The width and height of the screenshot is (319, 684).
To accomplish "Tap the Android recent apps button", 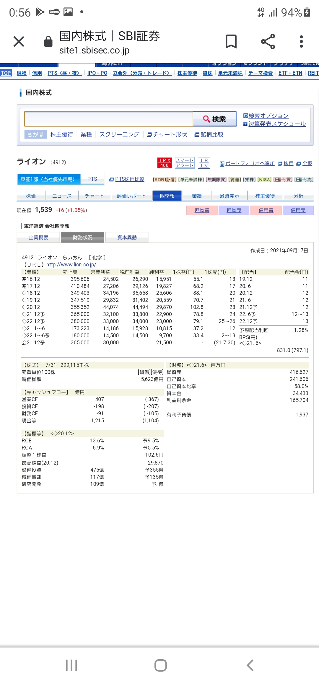I will pos(71,665).
